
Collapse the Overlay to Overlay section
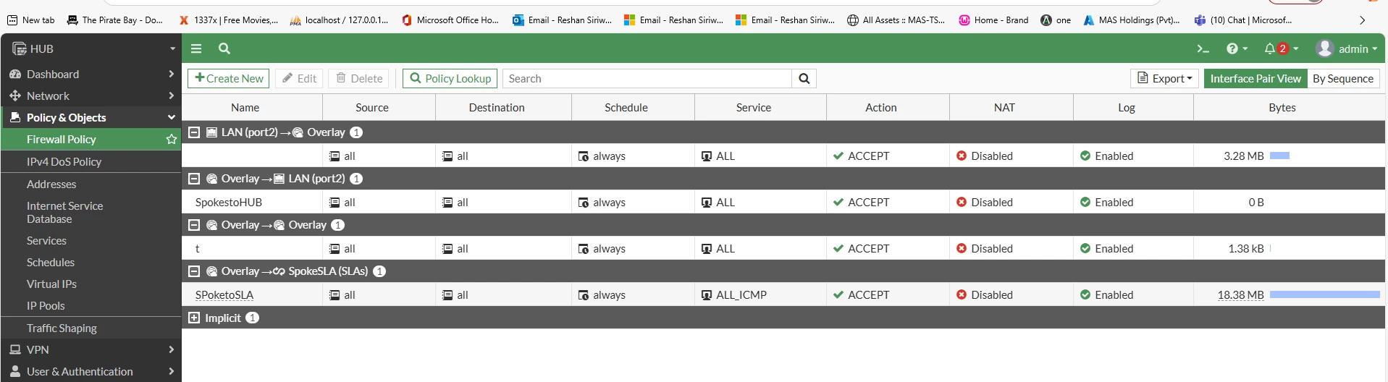click(194, 225)
